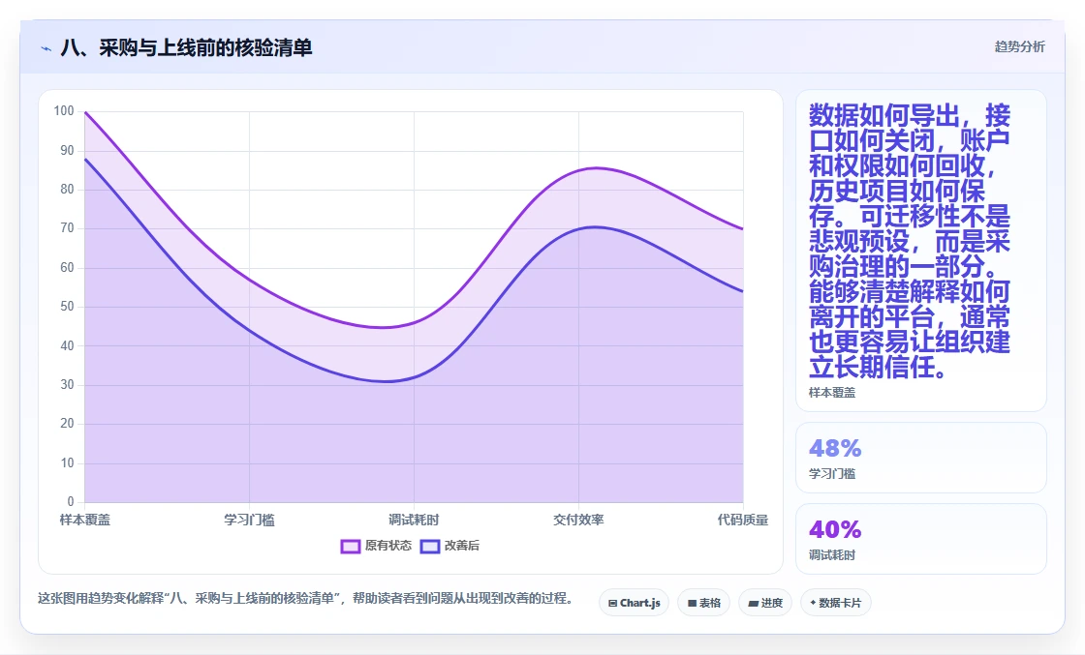Click the purple 原有状态 legend color box
This screenshot has height=655, width=1085.
350,547
